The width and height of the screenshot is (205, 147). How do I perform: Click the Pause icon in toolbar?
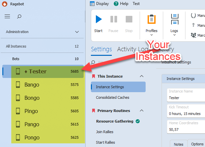(113, 19)
